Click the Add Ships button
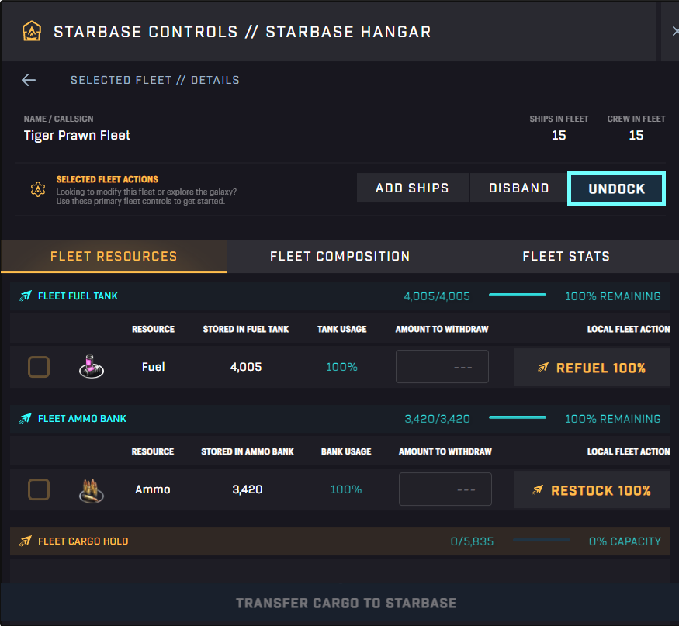The width and height of the screenshot is (679, 626). point(412,188)
